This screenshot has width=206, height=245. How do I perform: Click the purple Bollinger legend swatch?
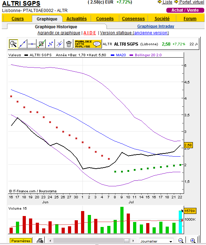[x=131, y=55]
